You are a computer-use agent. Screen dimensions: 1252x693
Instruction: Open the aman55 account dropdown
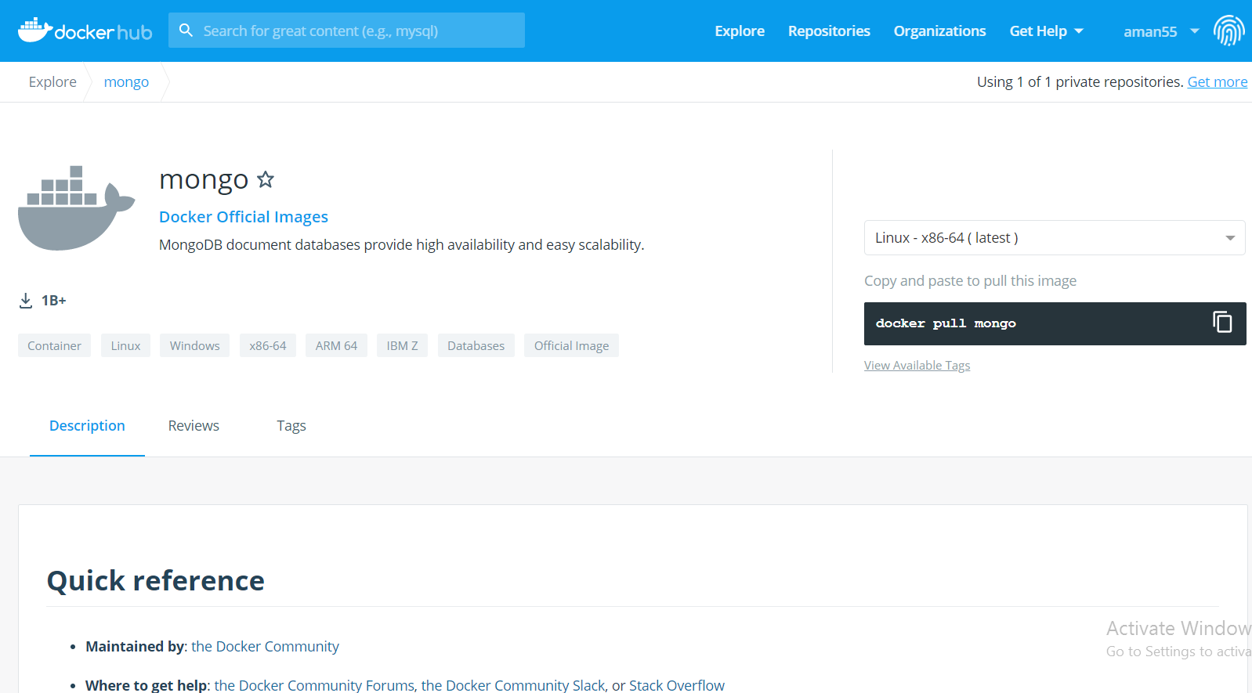pos(1161,31)
